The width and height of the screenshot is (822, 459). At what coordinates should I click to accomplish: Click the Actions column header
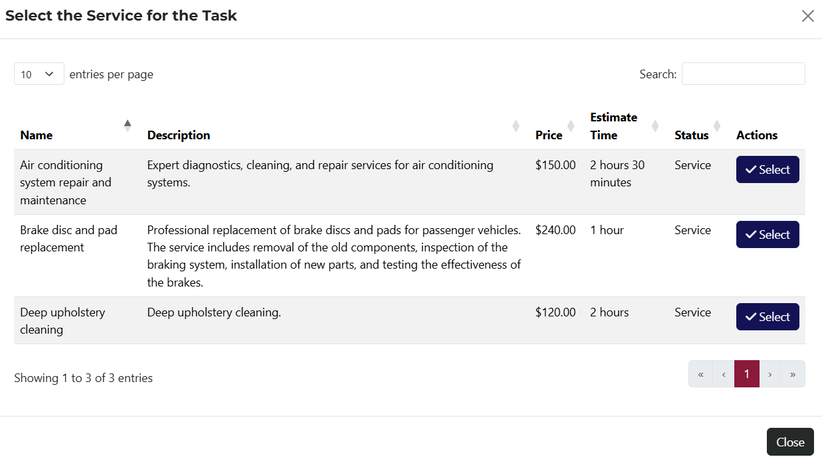click(756, 135)
